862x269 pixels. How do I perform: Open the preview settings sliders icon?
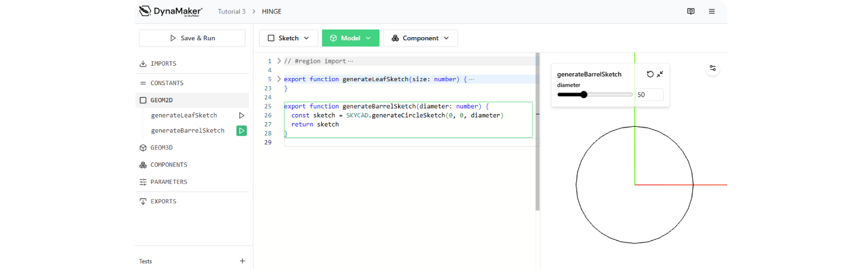[x=713, y=68]
